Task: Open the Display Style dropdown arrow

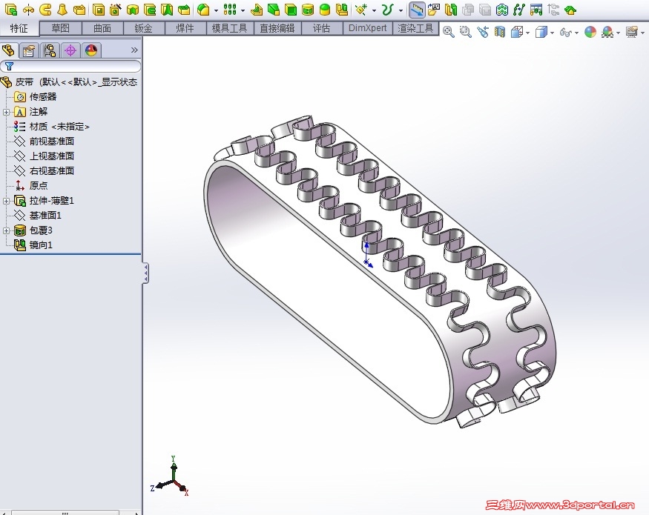Action: 552,33
